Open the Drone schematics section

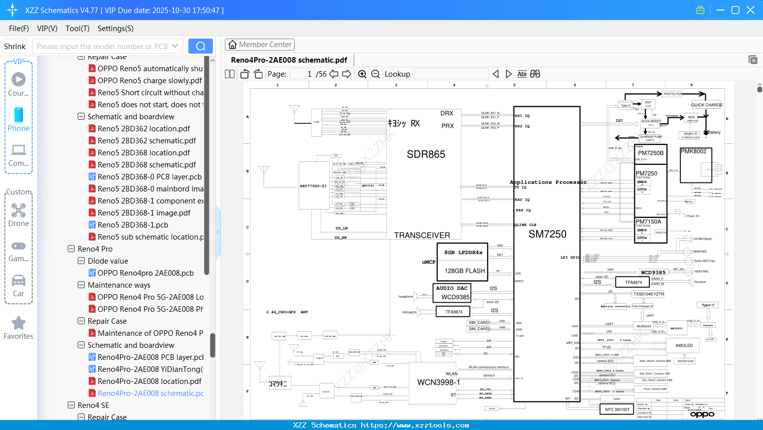(18, 214)
